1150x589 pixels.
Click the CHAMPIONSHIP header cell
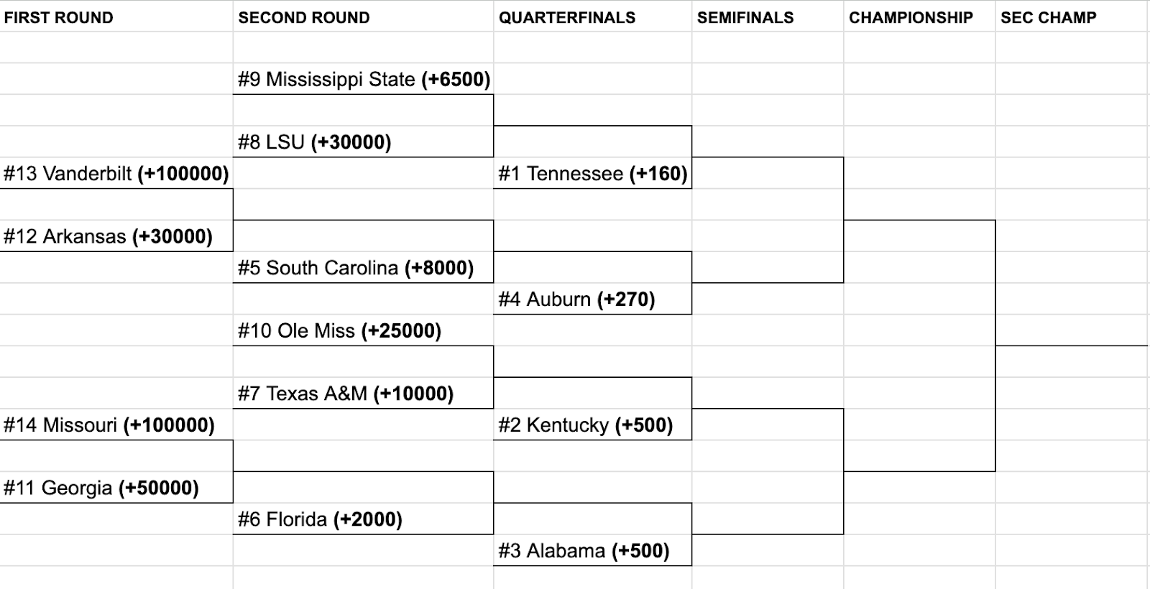[919, 17]
